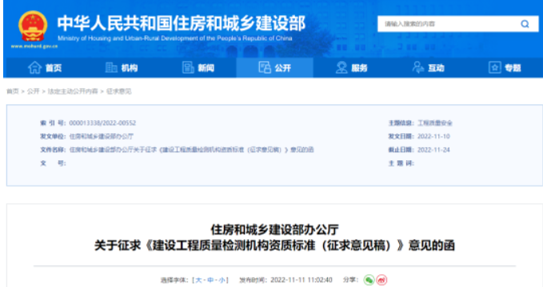Screen dimensions: 543x287
Task: Click the 中华人民共和国住房和城乡建设部 site title
Action: [182, 23]
